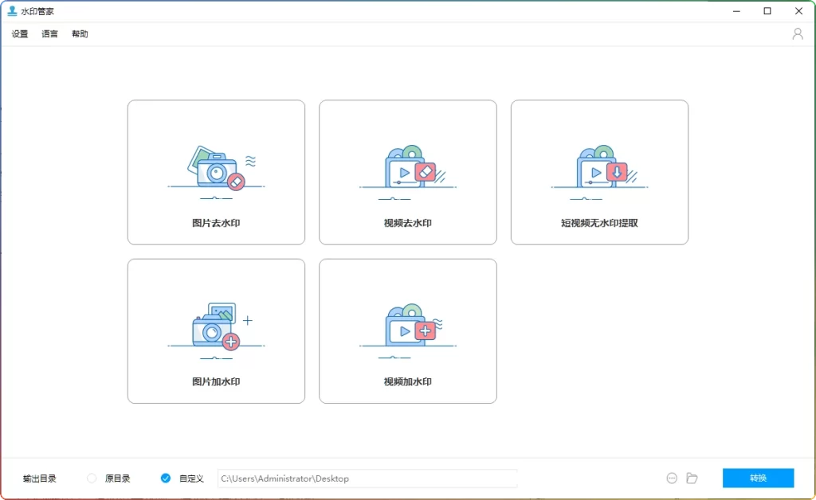The image size is (816, 500).
Task: Click the 视频去水印 video eraser icon
Action: [x=406, y=167]
